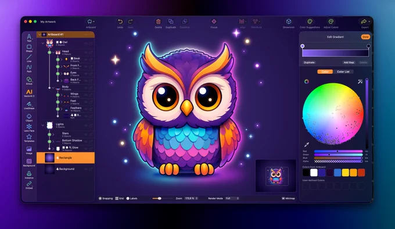Viewport: 395px width, 229px height.
Task: Collapse the Lights group
Action: (x=43, y=125)
